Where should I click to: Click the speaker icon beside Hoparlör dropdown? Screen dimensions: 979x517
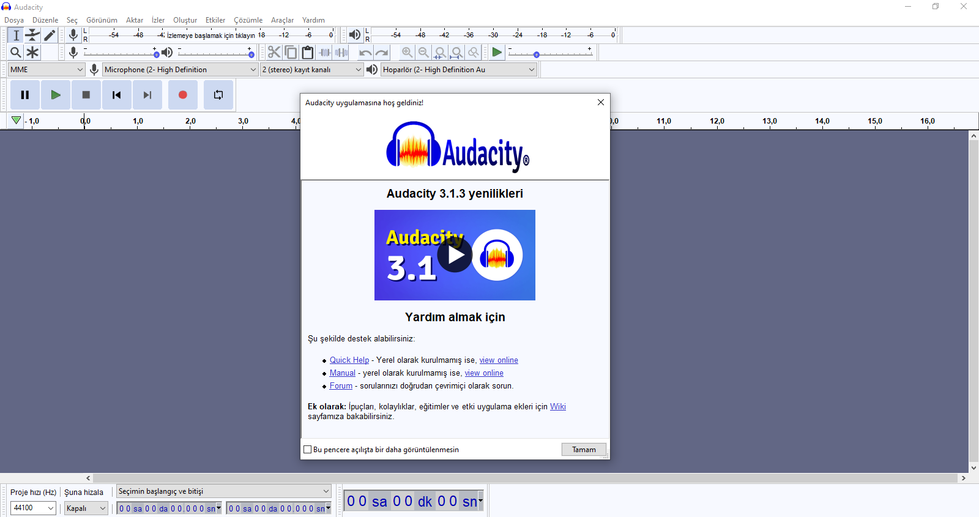(372, 70)
